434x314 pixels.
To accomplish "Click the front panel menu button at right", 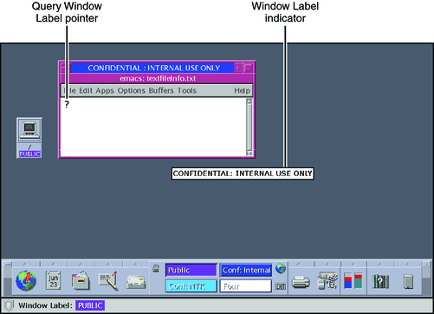I will pos(426,264).
